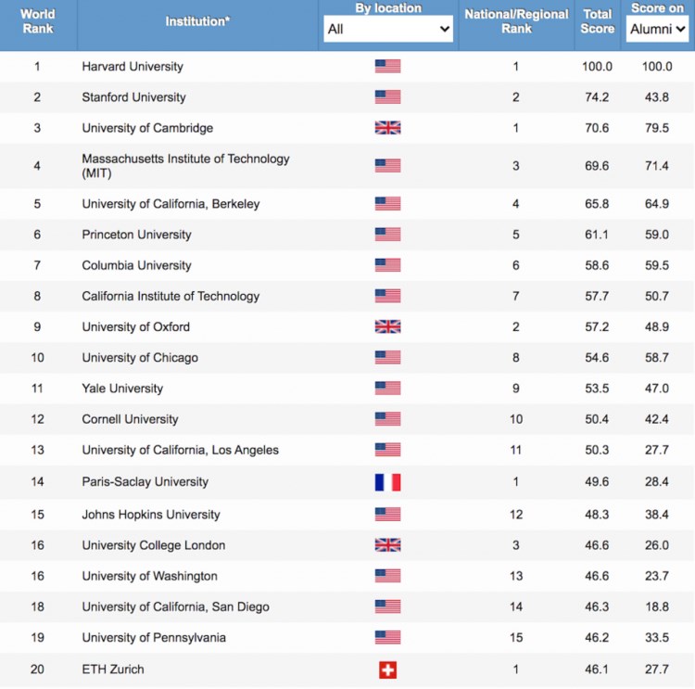Click Cambridge's alumni score 79.5
Viewport: 695px width, 689px height.
(657, 128)
